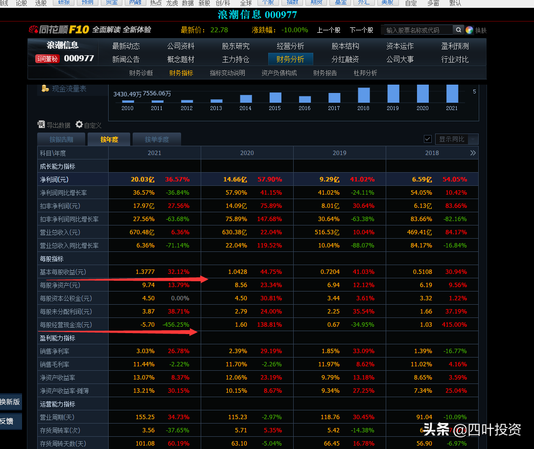Click the 美股 top toolbar button
The image size is (534, 449).
pos(388,3)
